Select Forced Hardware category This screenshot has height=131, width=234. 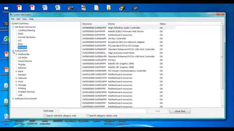coord(27,37)
